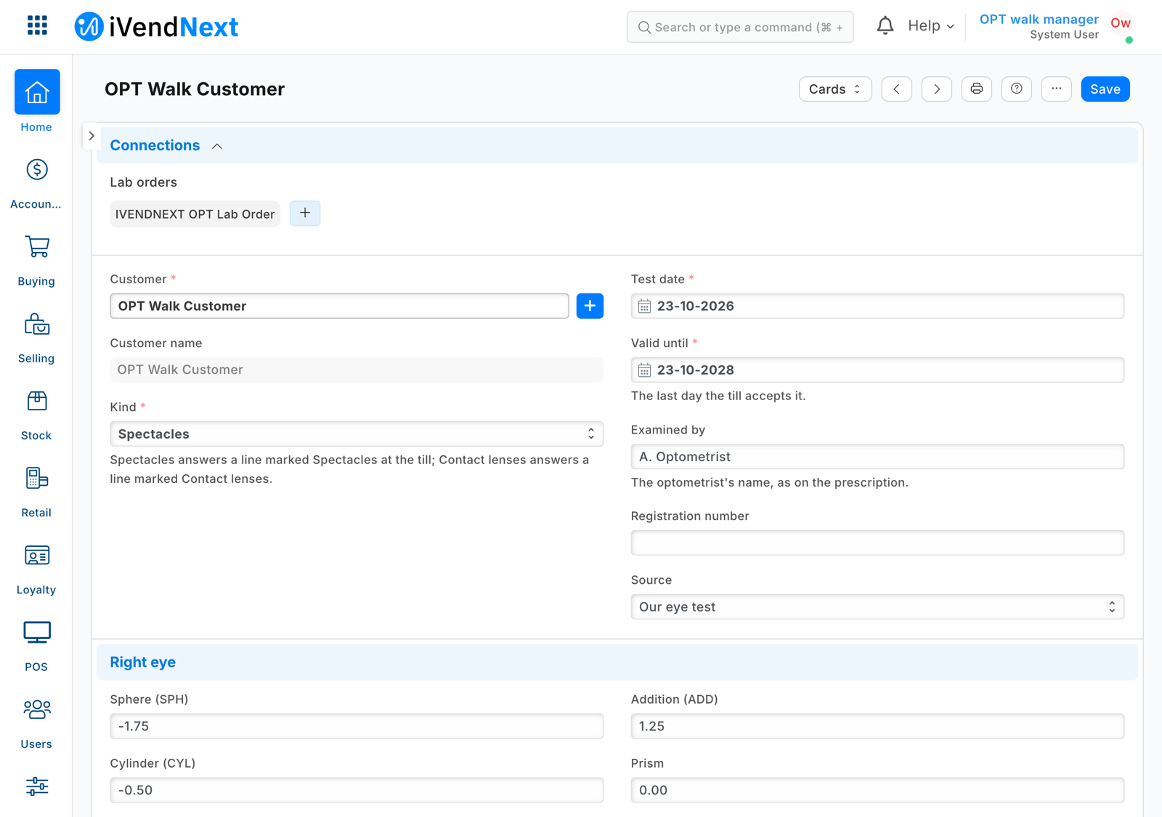This screenshot has width=1162, height=817.
Task: Open the sliders settings icon in sidebar
Action: pos(37,786)
